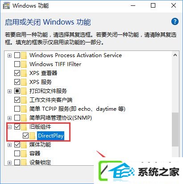This screenshot has height=184, width=183.
Task: Uncheck the DirectPlay checkbox
Action: click(x=25, y=136)
